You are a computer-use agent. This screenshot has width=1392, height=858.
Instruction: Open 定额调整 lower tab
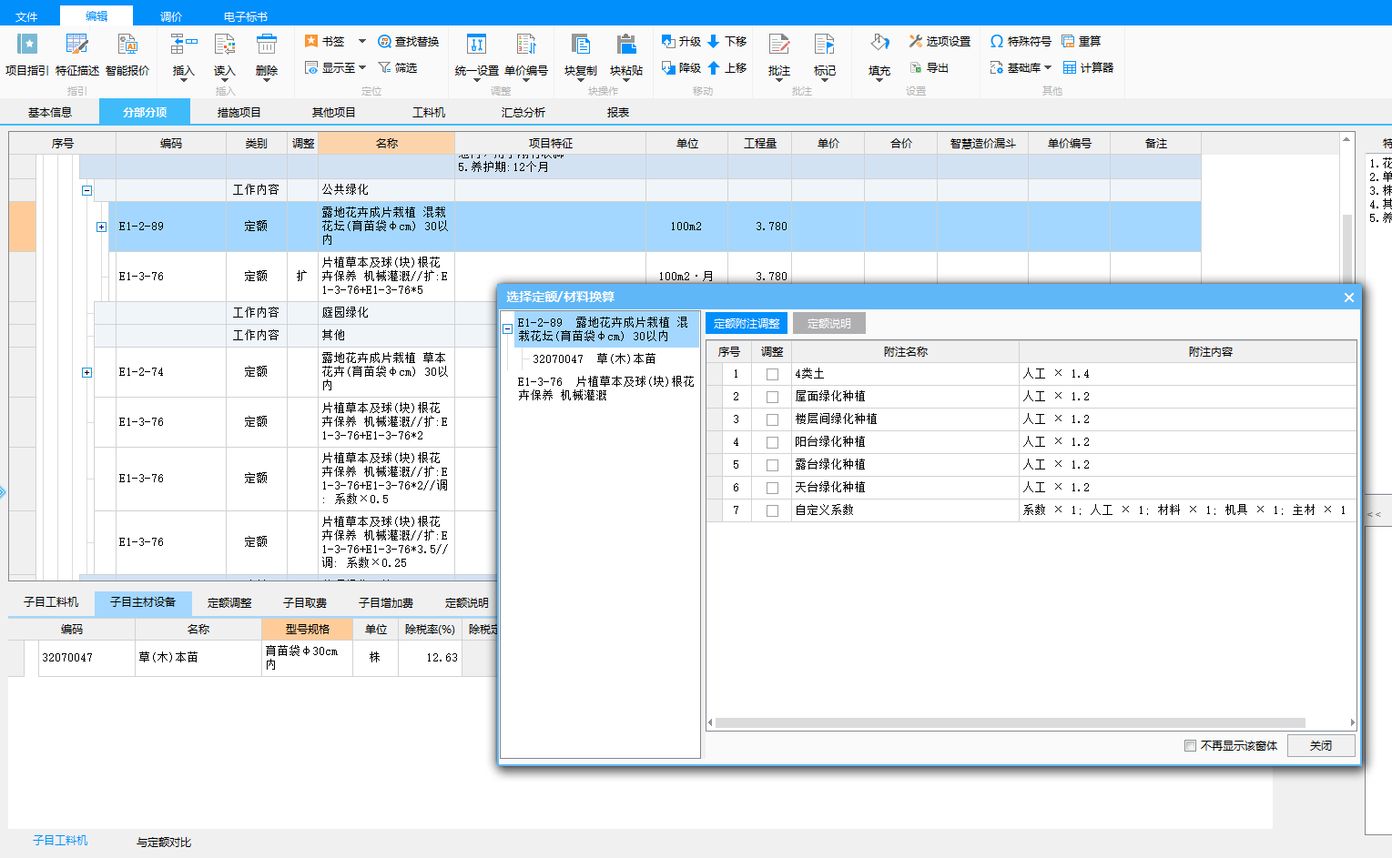tap(229, 602)
